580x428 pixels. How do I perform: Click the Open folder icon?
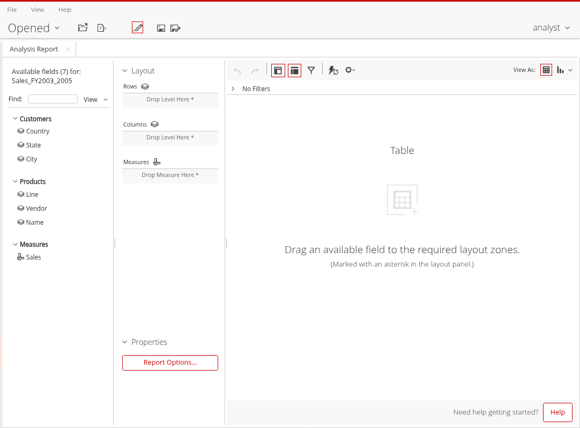coord(83,28)
